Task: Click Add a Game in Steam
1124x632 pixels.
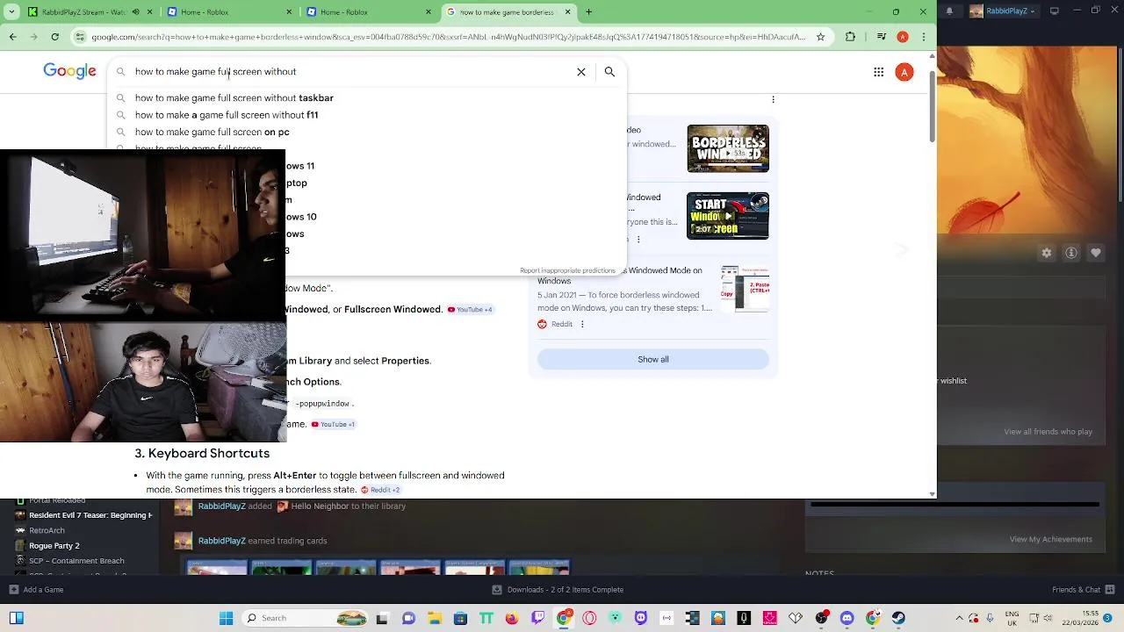Action: pyautogui.click(x=36, y=590)
